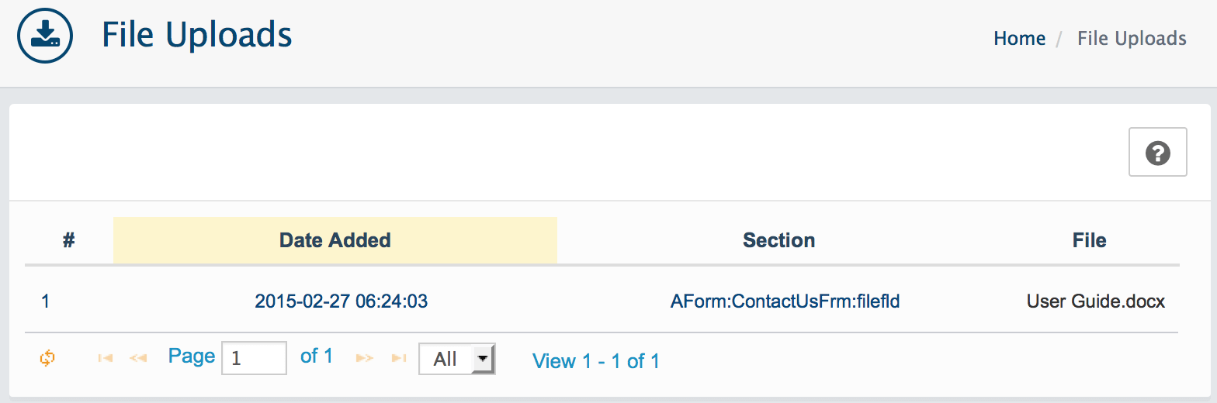Go to next page using the pager icon
The image size is (1217, 403).
[365, 358]
